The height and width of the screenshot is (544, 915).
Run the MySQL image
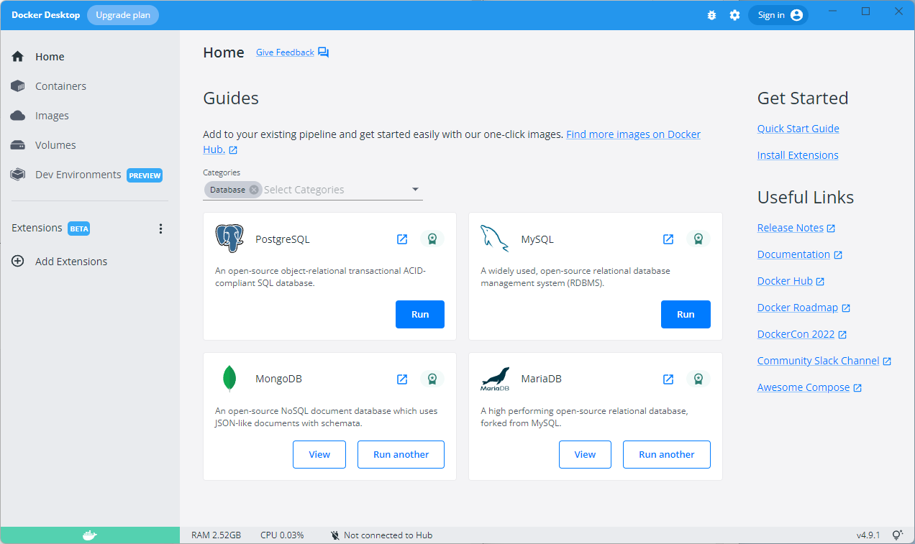pyautogui.click(x=686, y=314)
